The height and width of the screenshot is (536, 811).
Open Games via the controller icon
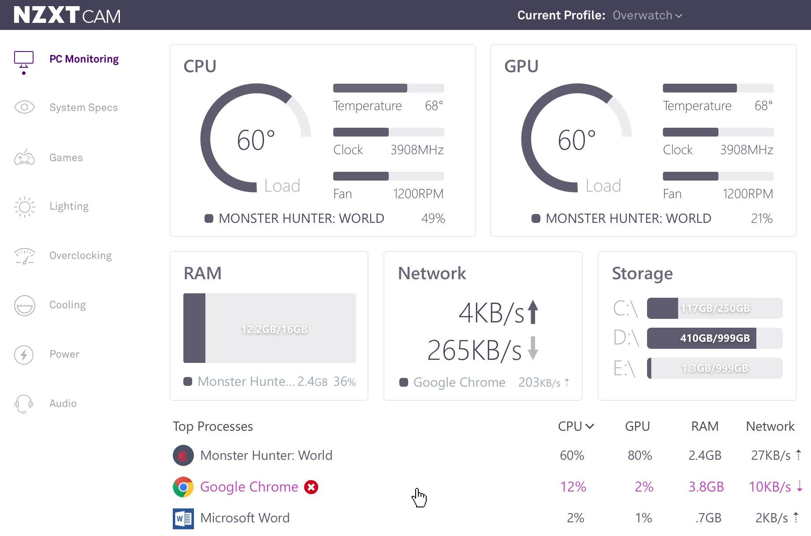[x=24, y=157]
